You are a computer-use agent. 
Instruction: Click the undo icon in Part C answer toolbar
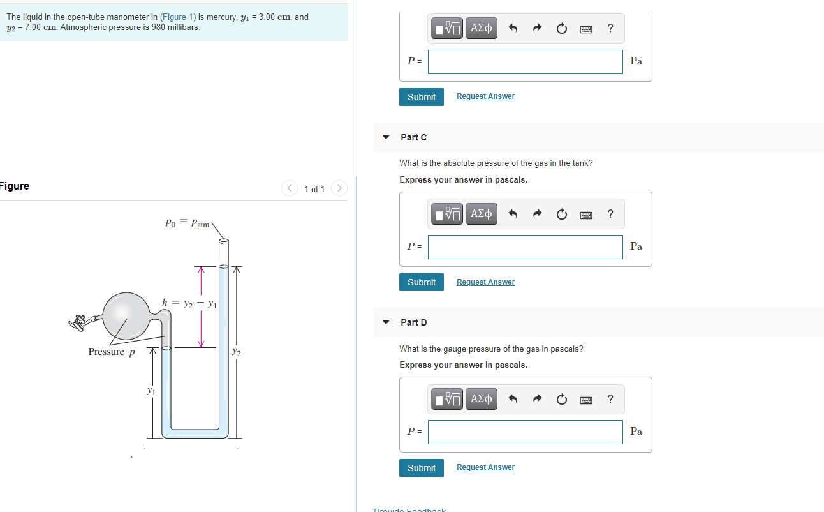[x=513, y=214]
